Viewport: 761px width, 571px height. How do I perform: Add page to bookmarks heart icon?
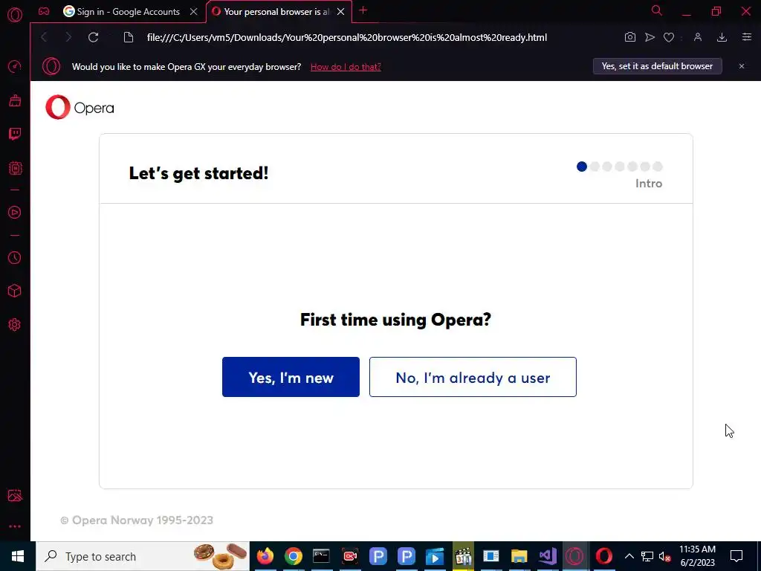tap(669, 37)
